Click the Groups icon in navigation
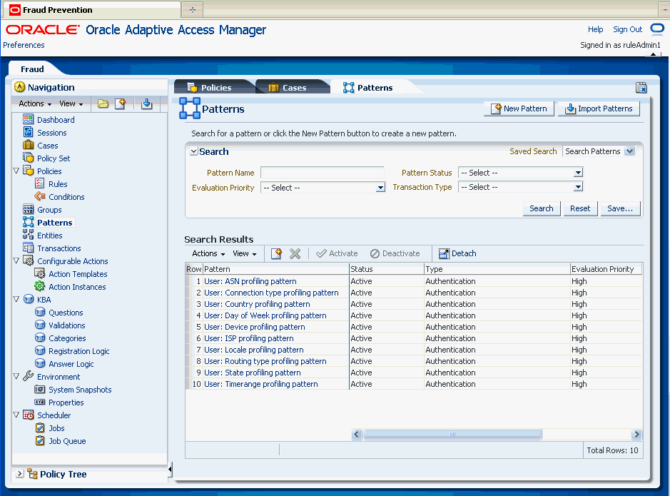Viewport: 670px width, 496px height. click(29, 209)
